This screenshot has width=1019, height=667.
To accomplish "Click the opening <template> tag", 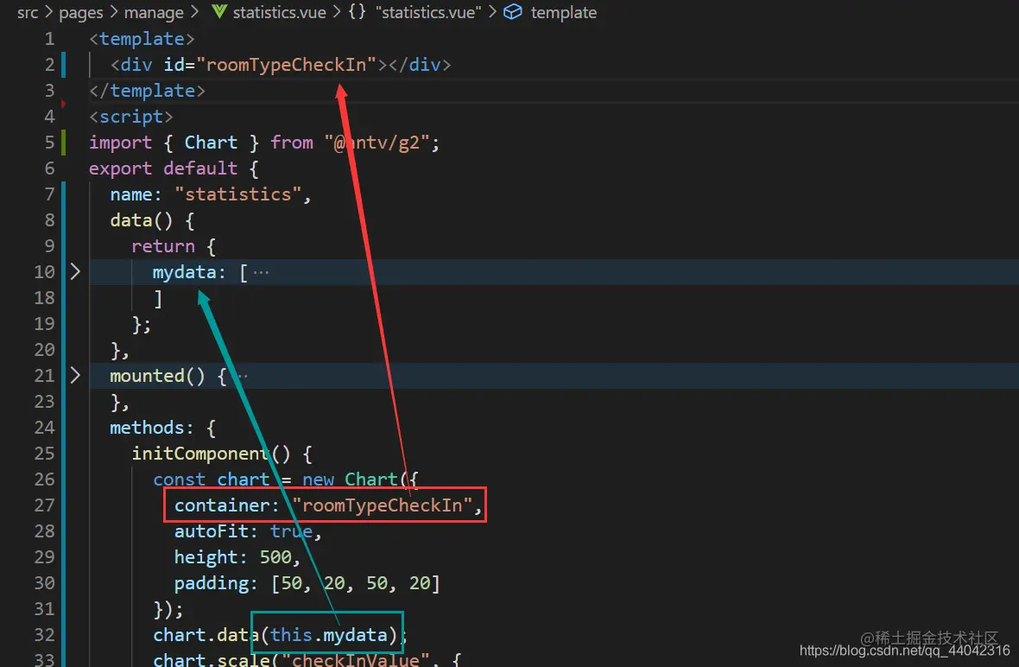I will pyautogui.click(x=142, y=39).
